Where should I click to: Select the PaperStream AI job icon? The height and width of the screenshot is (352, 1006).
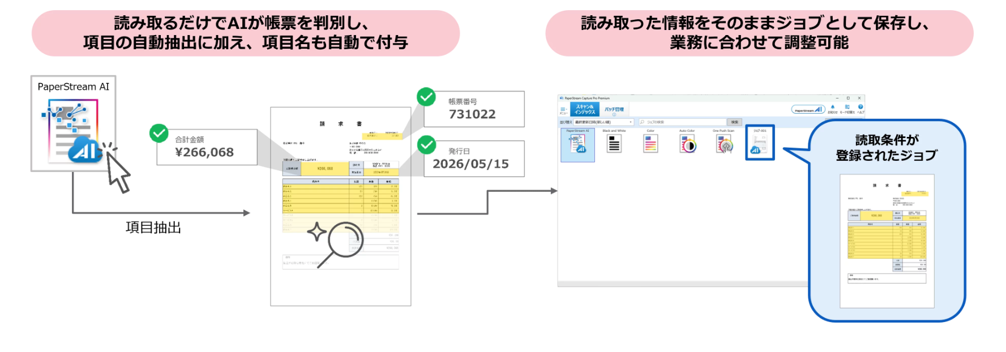pos(577,145)
